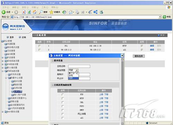Click the IE Back arrow icon
Screen dimensions: 173x125
[x=3, y=12]
